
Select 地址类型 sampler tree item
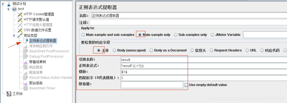pyautogui.click(x=30, y=36)
